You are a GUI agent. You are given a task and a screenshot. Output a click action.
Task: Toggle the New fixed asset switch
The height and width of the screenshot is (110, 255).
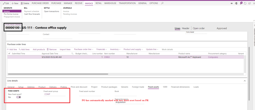(x=18, y=97)
